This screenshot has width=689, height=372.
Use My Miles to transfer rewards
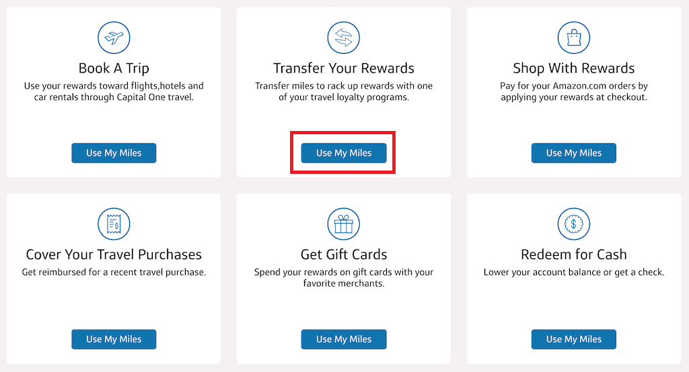(344, 153)
